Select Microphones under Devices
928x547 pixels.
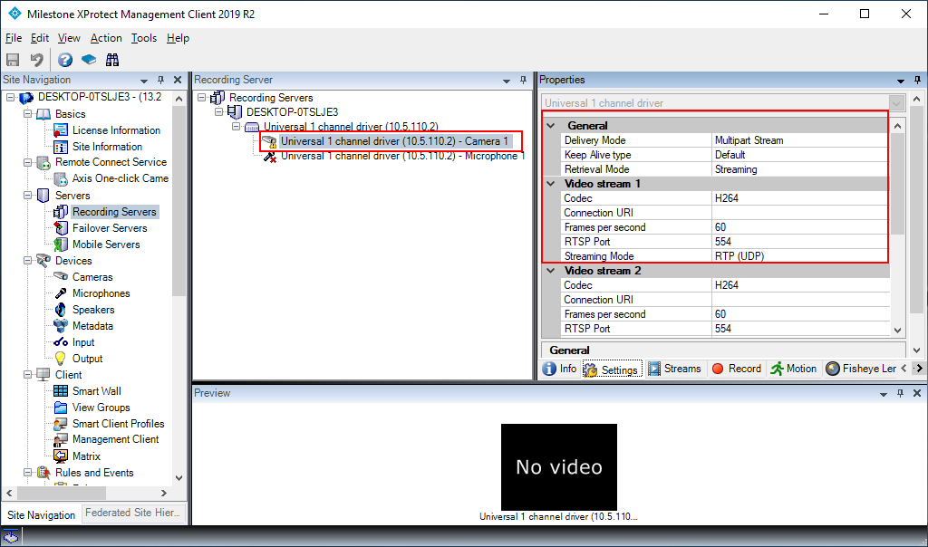pyautogui.click(x=102, y=293)
